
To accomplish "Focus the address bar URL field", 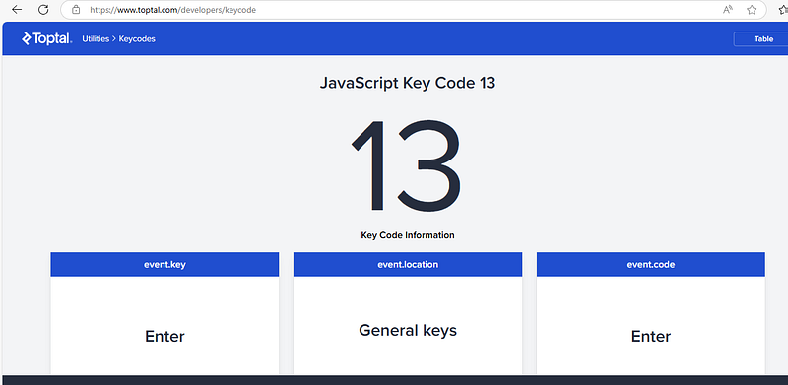I will point(413,10).
